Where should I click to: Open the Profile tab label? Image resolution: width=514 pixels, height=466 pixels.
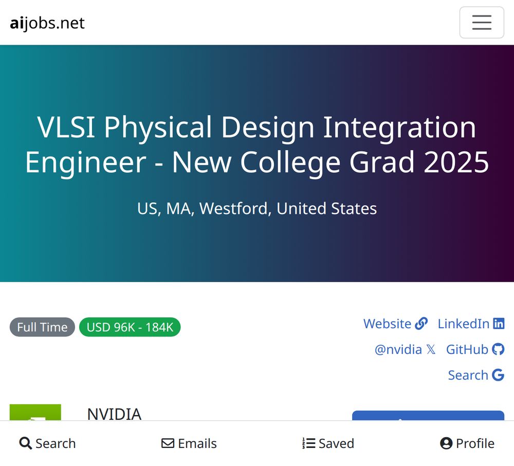pos(475,443)
